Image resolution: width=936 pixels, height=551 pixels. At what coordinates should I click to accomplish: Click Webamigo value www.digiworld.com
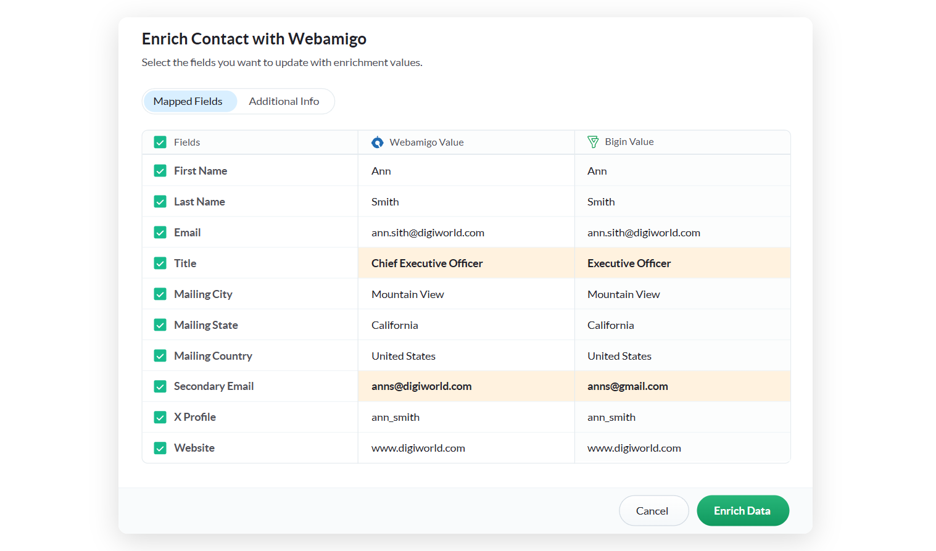(418, 449)
